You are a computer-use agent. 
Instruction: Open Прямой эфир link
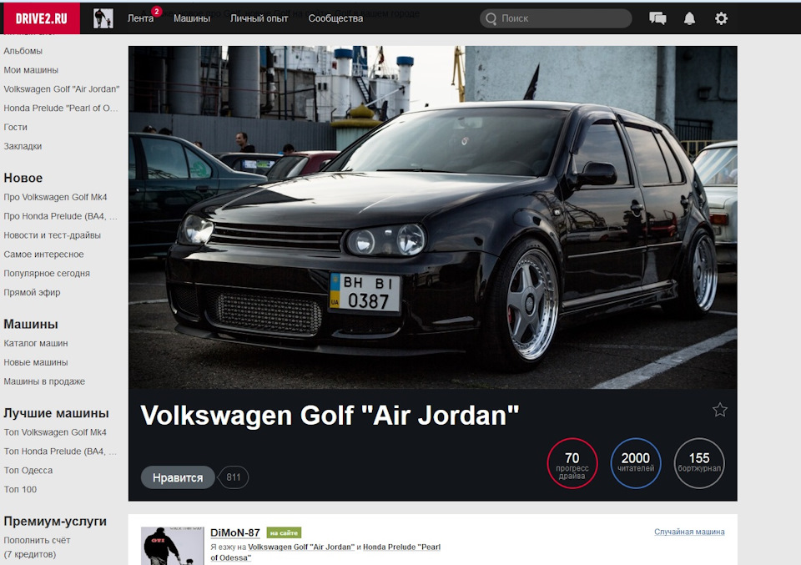tap(32, 292)
